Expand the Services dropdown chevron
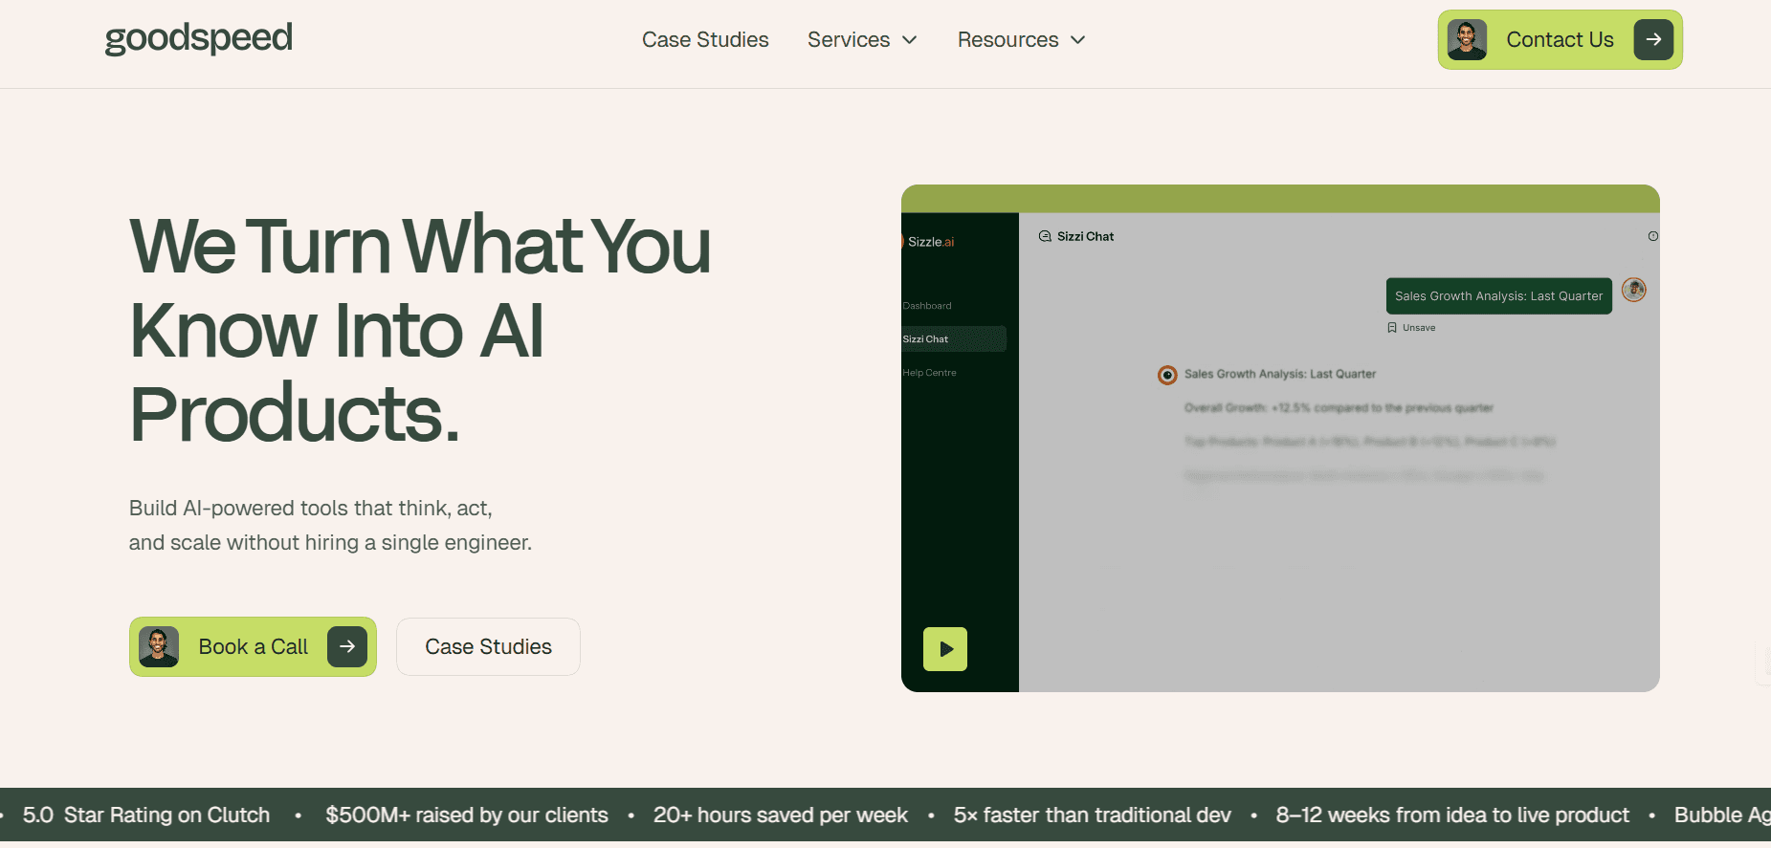Image resolution: width=1771 pixels, height=848 pixels. click(x=910, y=40)
